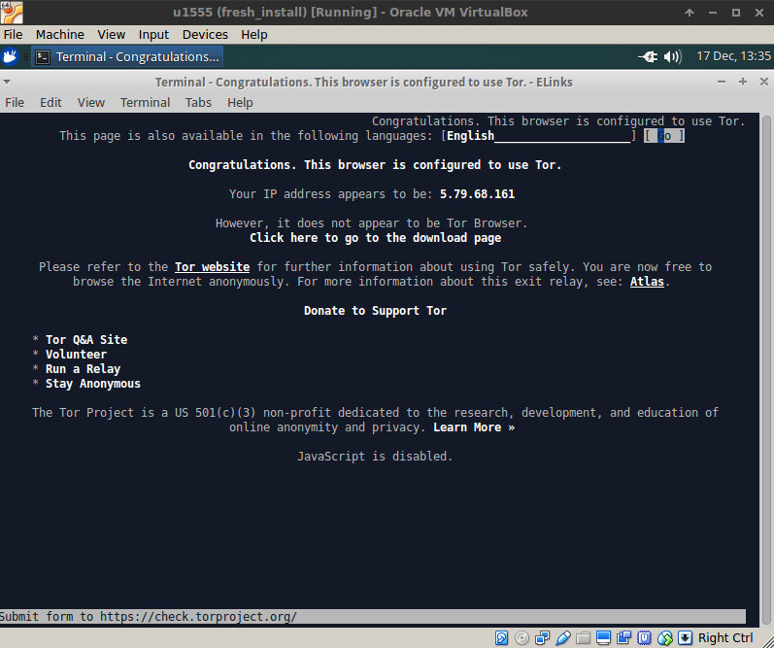Open VirtualBox View menu
774x648 pixels.
coord(111,35)
